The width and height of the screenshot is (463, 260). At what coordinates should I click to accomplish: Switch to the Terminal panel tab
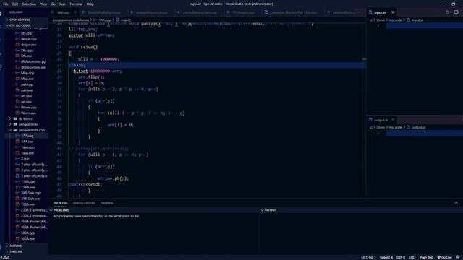click(107, 203)
